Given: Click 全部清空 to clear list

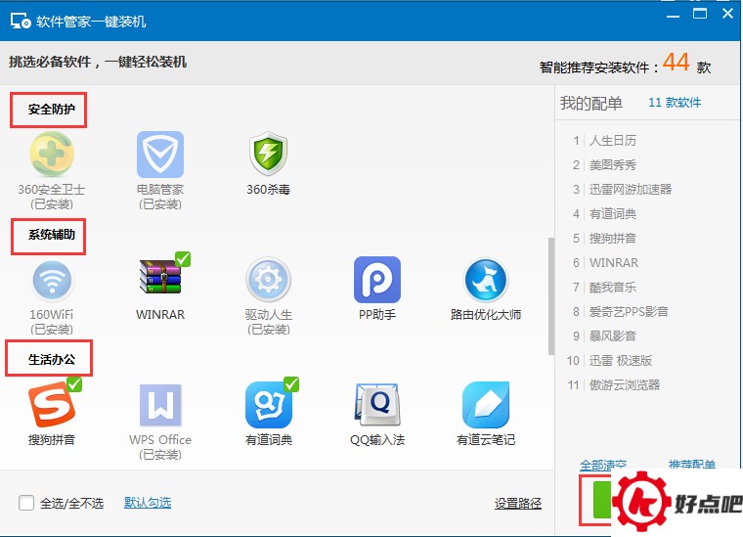Looking at the screenshot, I should [603, 465].
